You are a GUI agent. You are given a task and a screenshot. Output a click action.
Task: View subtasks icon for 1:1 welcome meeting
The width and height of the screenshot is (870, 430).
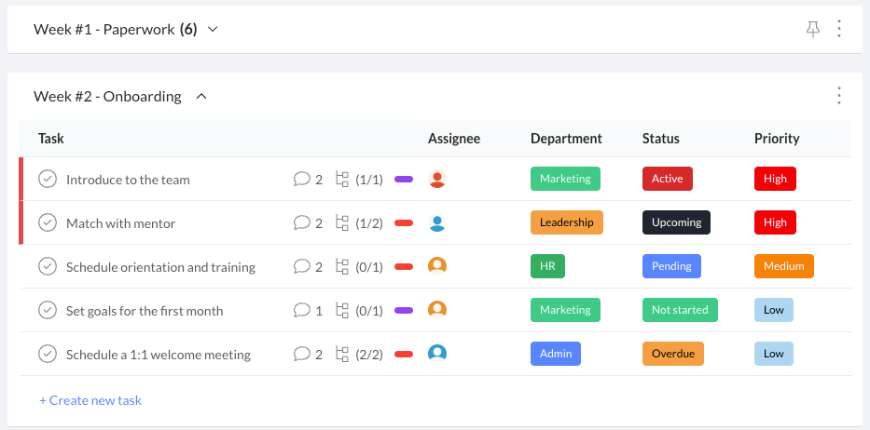coord(342,354)
